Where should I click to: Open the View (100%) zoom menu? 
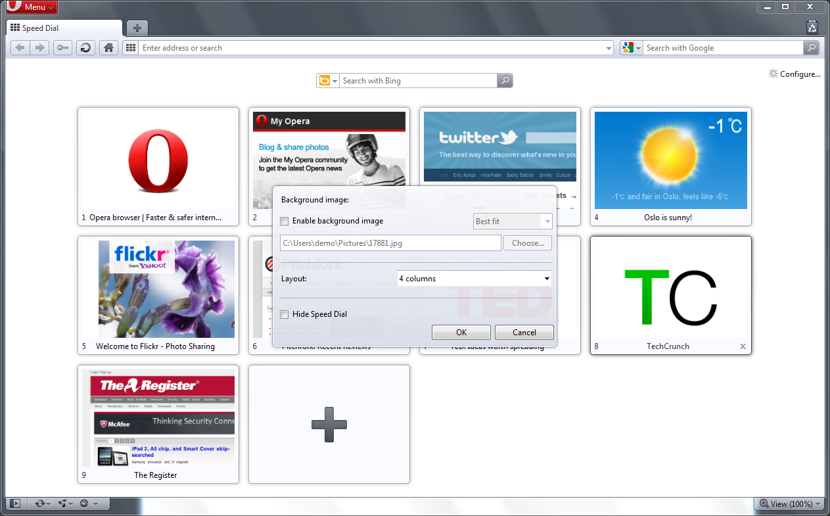point(790,504)
